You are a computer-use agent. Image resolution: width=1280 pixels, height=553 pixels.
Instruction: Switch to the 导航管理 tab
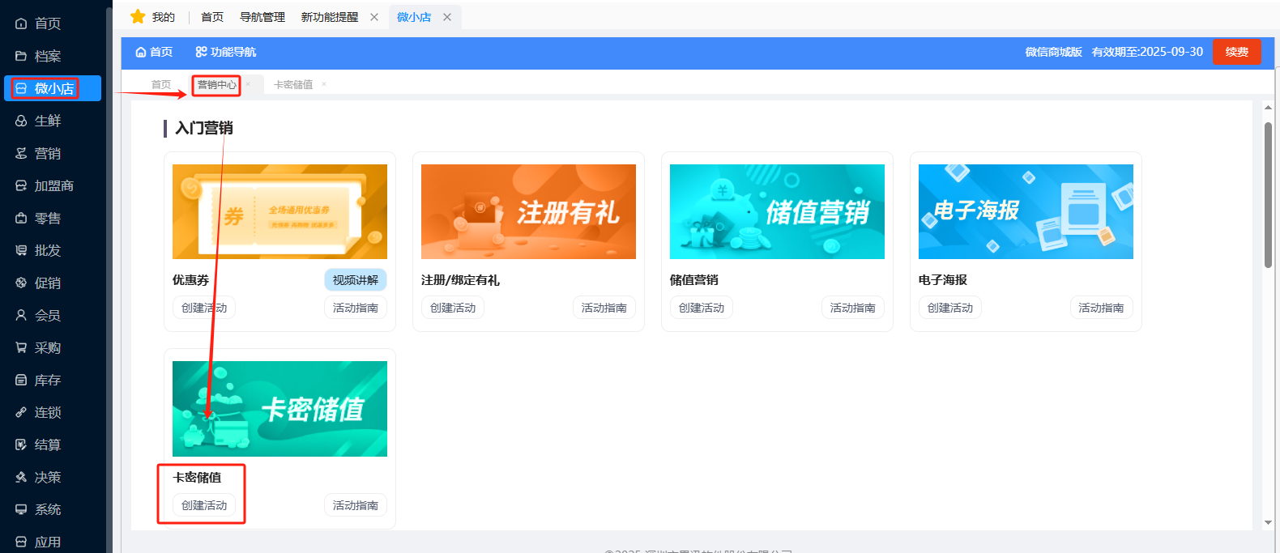point(262,17)
